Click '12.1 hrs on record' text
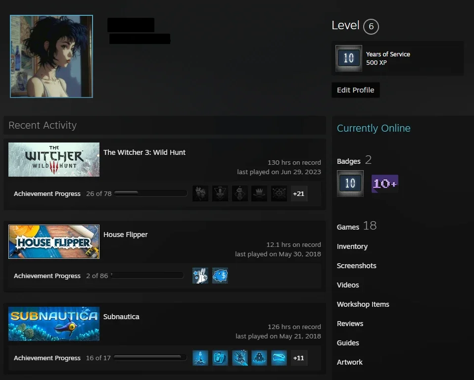The height and width of the screenshot is (380, 474). click(293, 245)
